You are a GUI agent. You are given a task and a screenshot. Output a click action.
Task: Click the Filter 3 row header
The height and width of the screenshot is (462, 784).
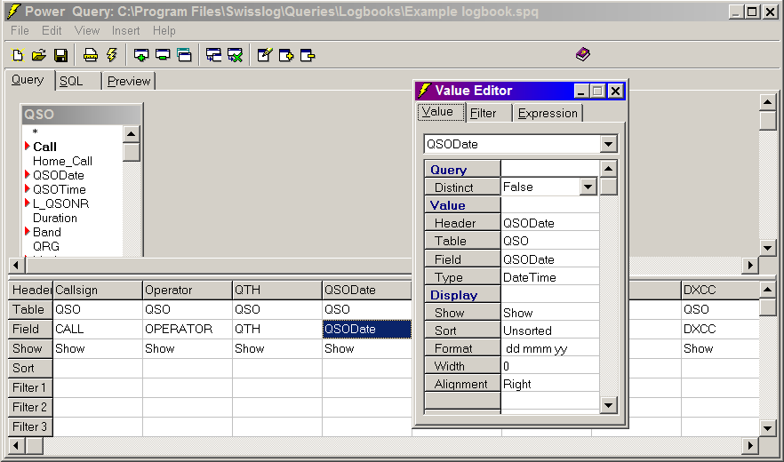(x=30, y=426)
